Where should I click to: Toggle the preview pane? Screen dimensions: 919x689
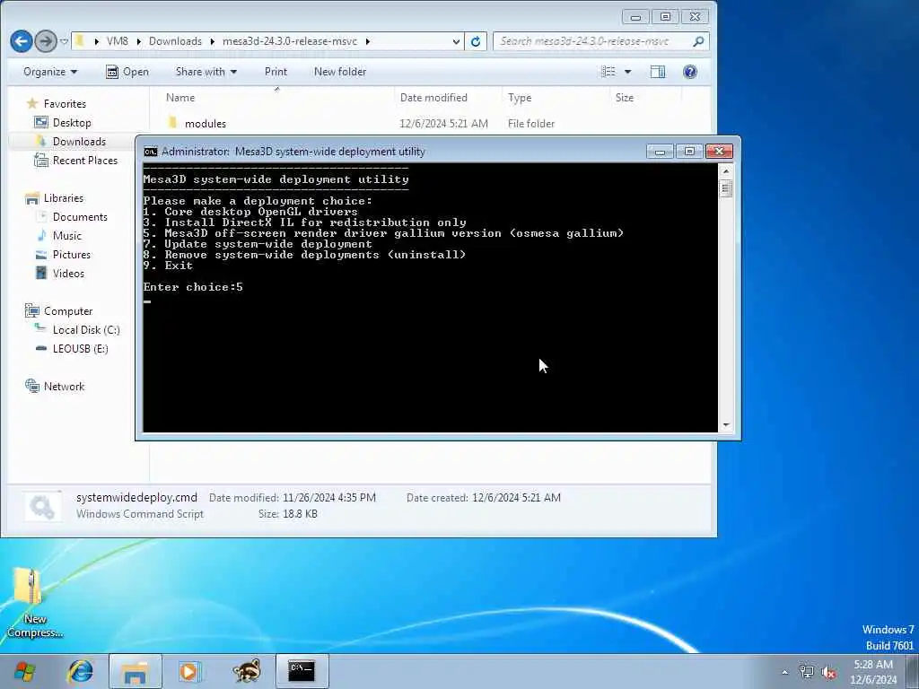coord(658,72)
